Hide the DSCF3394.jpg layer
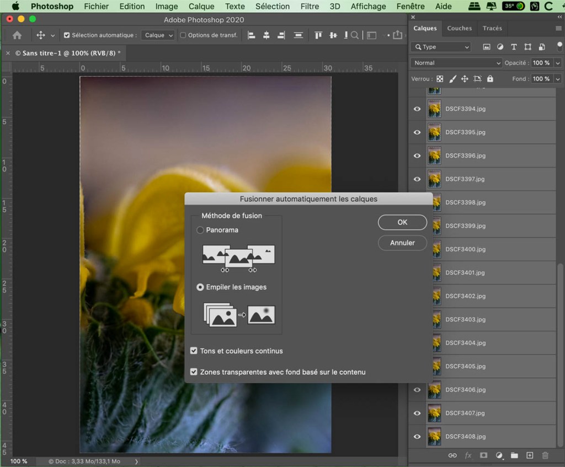This screenshot has height=467, width=565. [x=417, y=109]
